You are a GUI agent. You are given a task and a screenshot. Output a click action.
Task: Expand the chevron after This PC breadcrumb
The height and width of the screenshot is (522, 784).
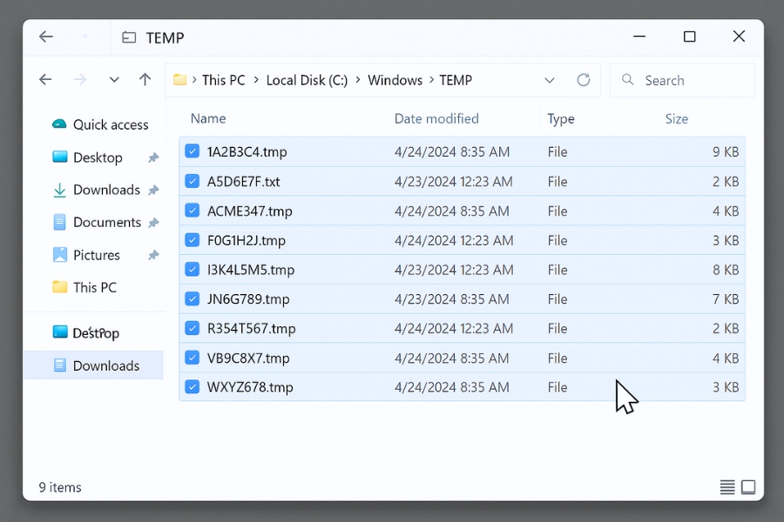pyautogui.click(x=256, y=80)
